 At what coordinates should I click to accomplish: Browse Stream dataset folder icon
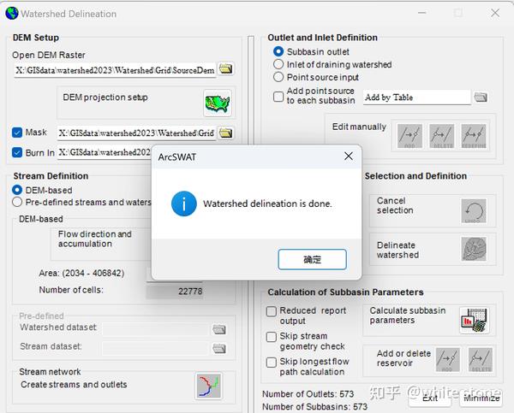tap(219, 349)
